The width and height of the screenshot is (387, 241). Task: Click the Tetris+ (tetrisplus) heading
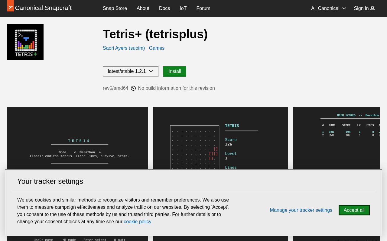(155, 34)
